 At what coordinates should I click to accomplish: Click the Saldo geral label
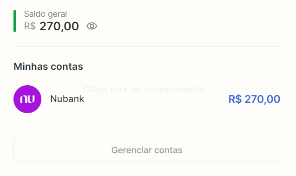tap(46, 14)
